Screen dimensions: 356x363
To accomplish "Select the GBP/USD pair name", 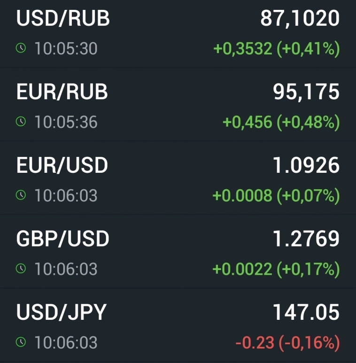I will 63,239.
